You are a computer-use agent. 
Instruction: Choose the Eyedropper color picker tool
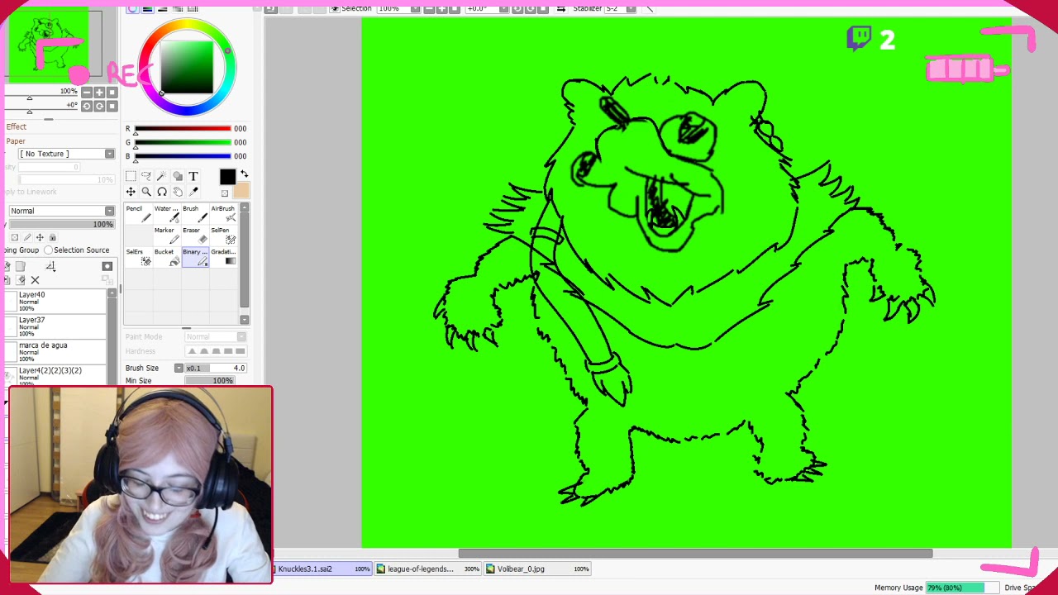point(193,192)
